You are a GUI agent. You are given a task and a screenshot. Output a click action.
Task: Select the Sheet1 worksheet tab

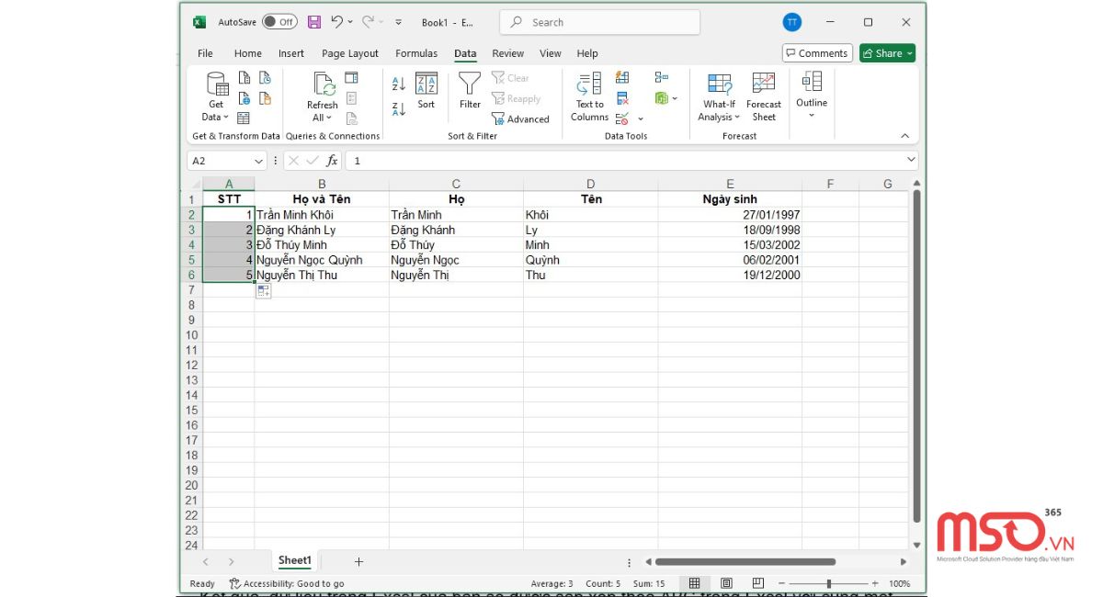pyautogui.click(x=295, y=560)
